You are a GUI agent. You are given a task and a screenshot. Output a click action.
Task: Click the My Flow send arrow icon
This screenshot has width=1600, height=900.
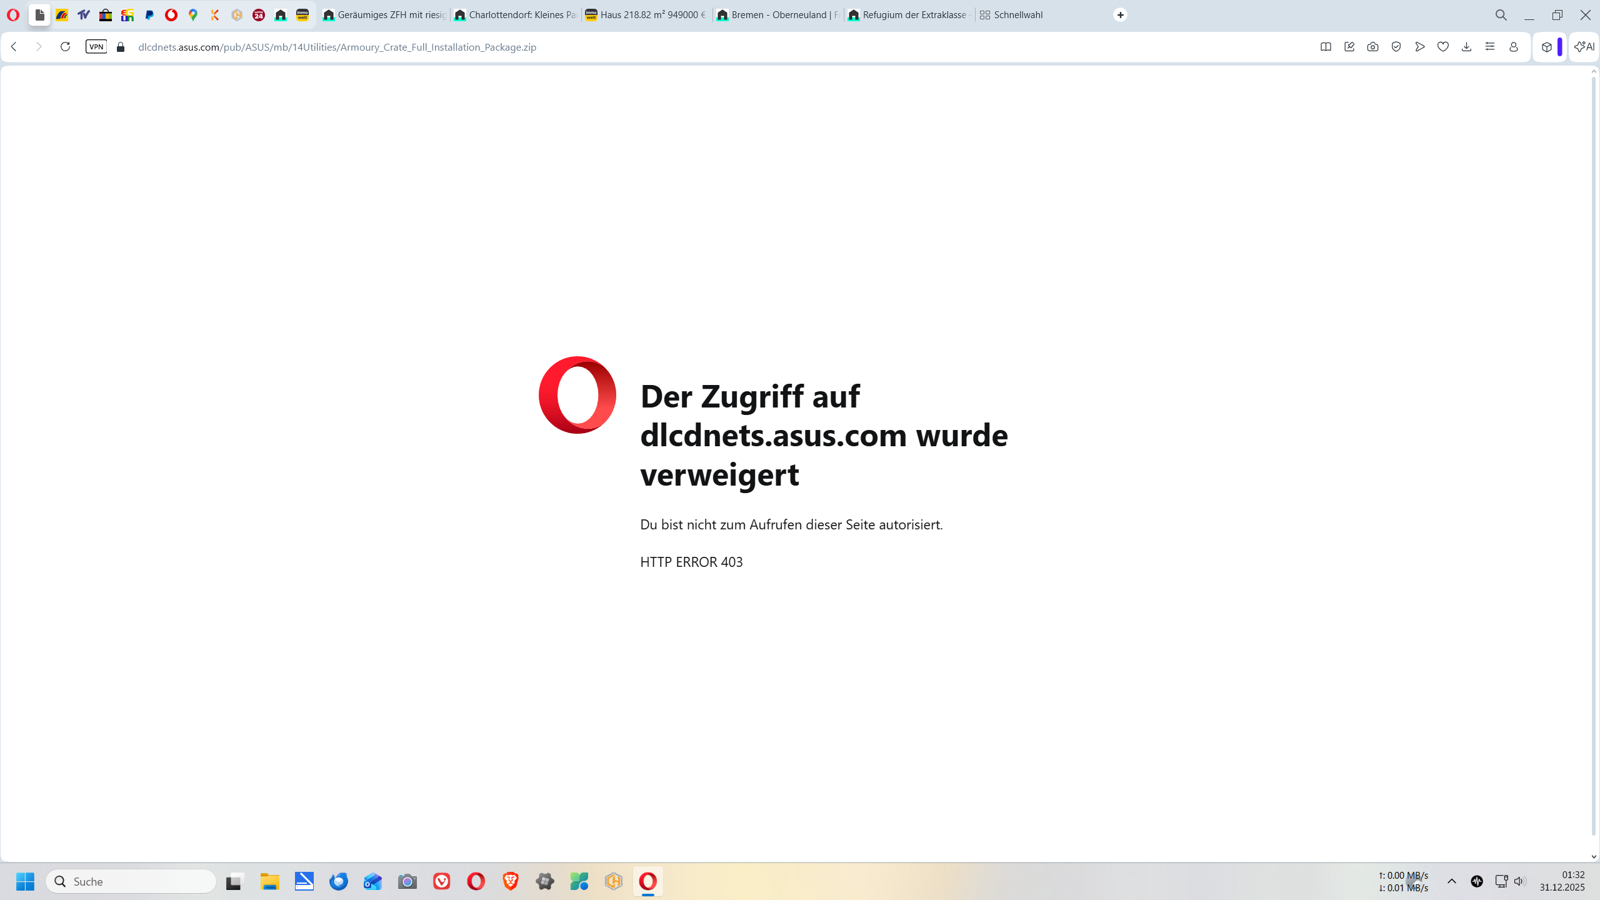coord(1420,47)
